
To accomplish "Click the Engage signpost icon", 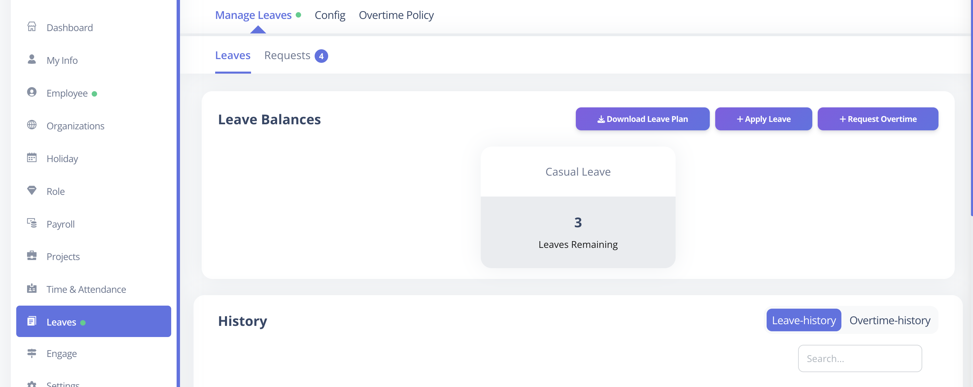I will 32,353.
